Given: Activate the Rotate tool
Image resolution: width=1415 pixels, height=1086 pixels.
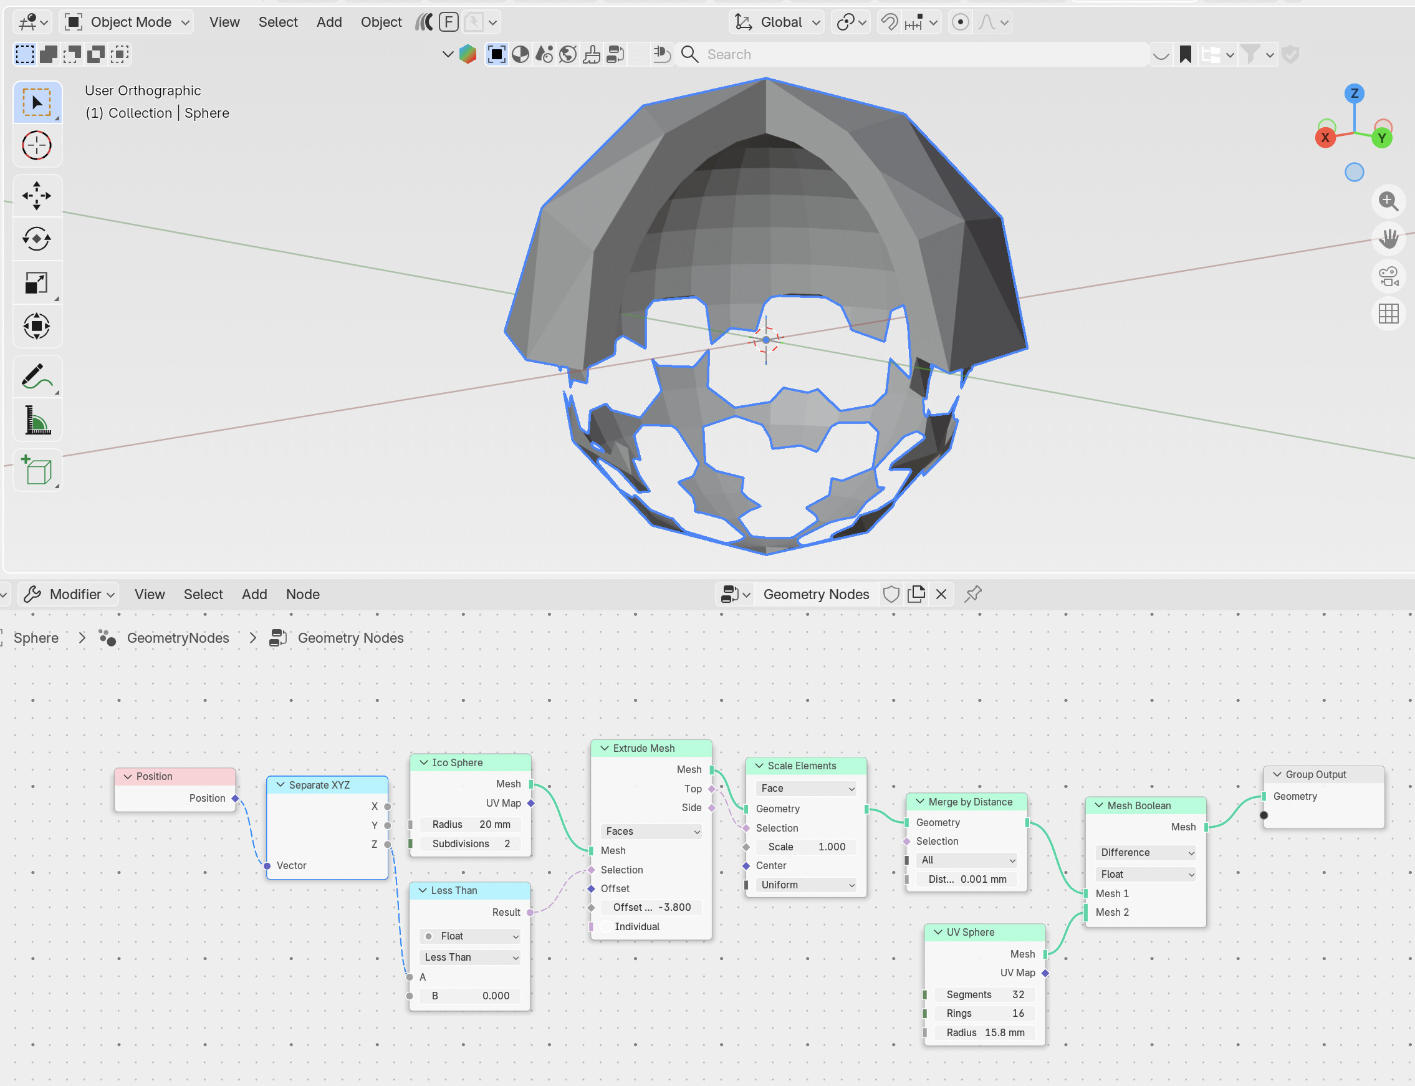Looking at the screenshot, I should point(37,239).
